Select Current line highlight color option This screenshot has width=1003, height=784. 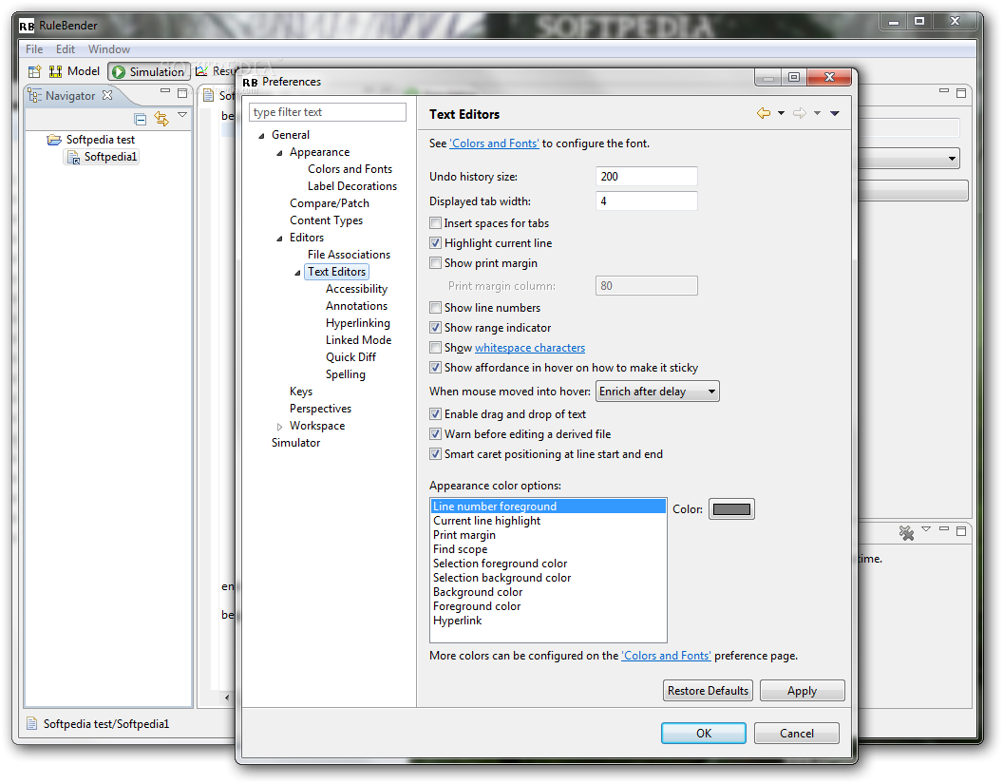(x=547, y=521)
